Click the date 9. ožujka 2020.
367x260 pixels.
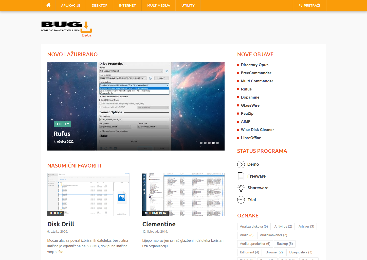point(58,232)
